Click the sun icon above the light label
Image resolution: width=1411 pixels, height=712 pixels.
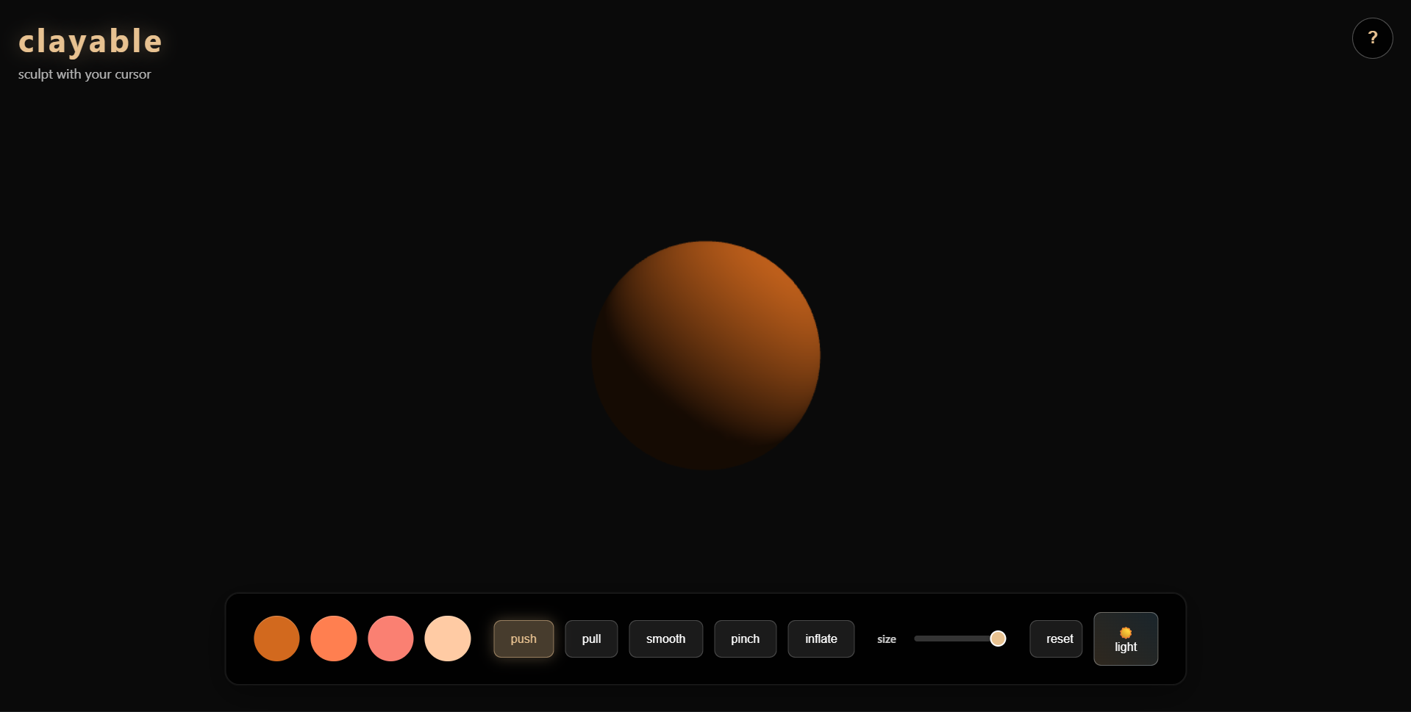coord(1125,633)
